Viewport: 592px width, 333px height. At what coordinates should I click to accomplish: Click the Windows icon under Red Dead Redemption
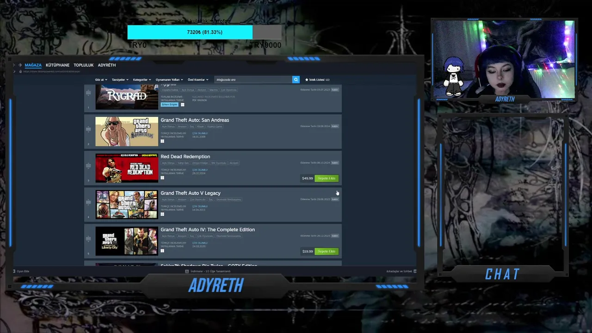(162, 178)
